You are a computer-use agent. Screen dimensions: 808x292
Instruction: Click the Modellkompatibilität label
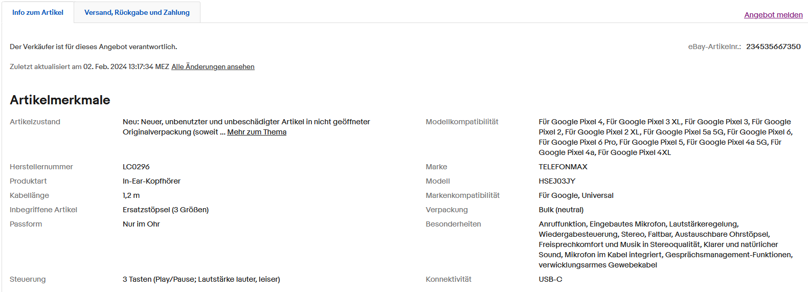click(462, 122)
